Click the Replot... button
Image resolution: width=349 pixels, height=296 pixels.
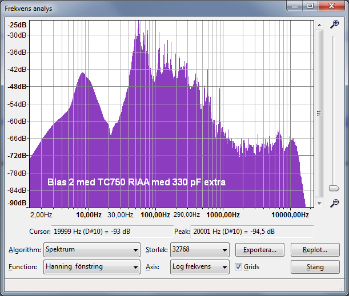click(x=315, y=250)
